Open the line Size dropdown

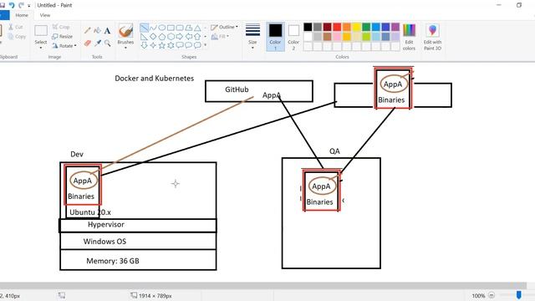(252, 37)
